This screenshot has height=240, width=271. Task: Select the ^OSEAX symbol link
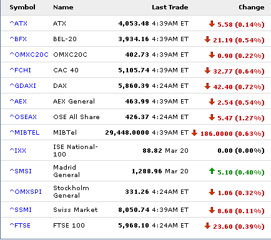pyautogui.click(x=23, y=117)
